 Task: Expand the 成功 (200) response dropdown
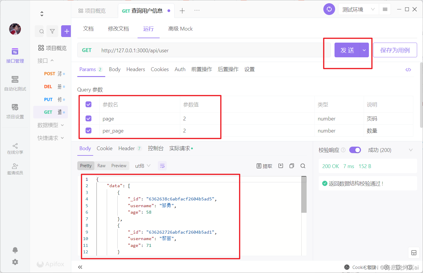tap(390, 150)
